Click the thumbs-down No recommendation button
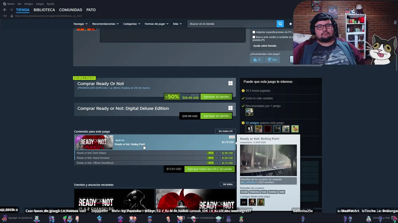 point(272,59)
